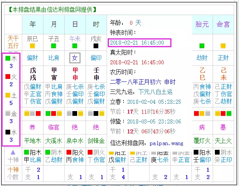Select the 命宫 column header
Viewport: 239px width, 186px height.
point(223,24)
